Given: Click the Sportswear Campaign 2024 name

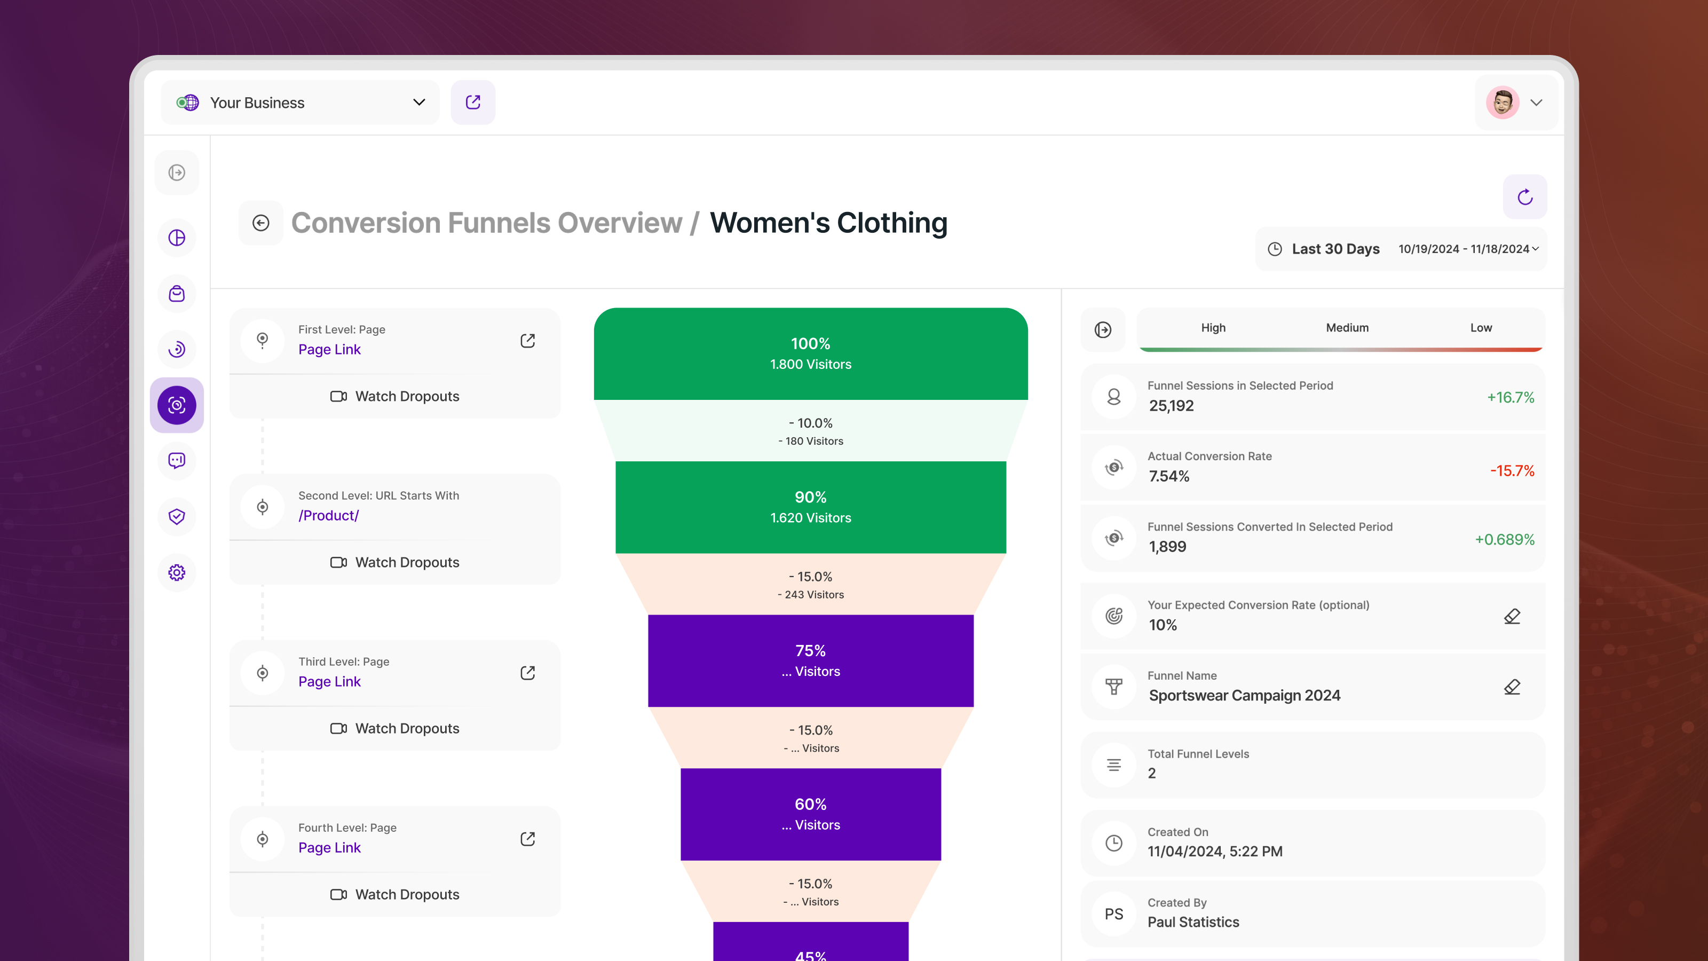Looking at the screenshot, I should coord(1245,695).
